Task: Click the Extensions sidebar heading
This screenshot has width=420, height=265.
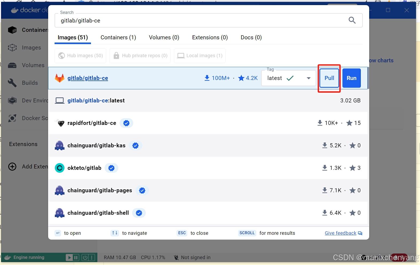Action: tap(23, 144)
